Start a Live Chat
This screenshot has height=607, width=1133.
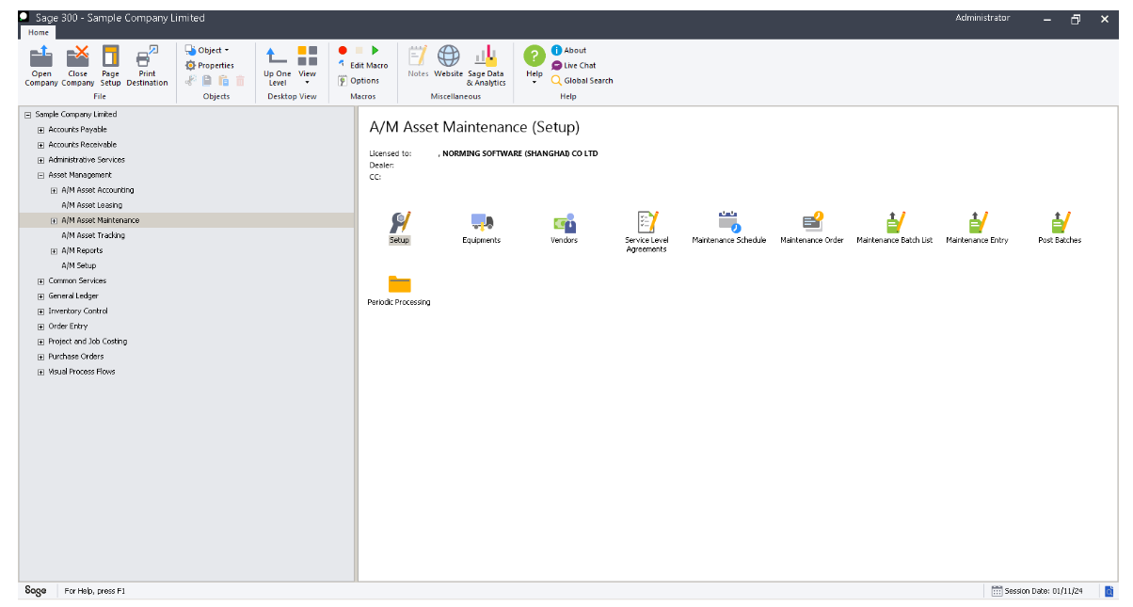tap(573, 66)
